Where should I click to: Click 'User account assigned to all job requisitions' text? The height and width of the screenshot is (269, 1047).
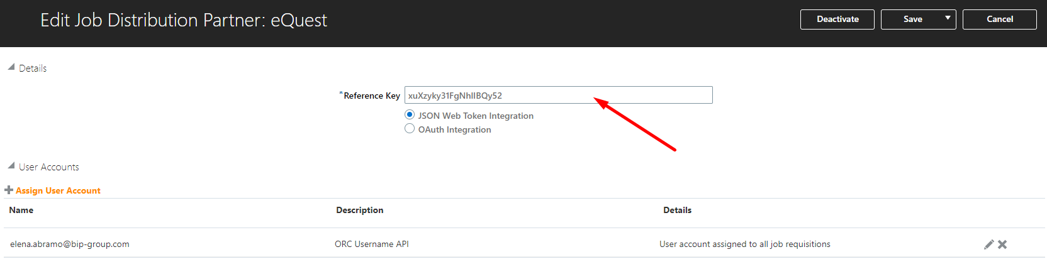[x=745, y=244]
